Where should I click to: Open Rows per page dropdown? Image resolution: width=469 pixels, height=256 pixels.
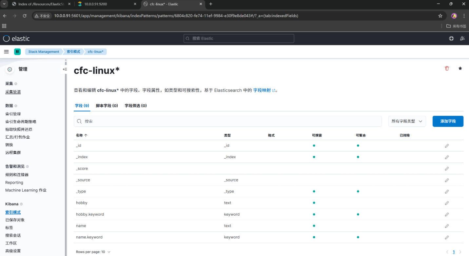point(93,252)
